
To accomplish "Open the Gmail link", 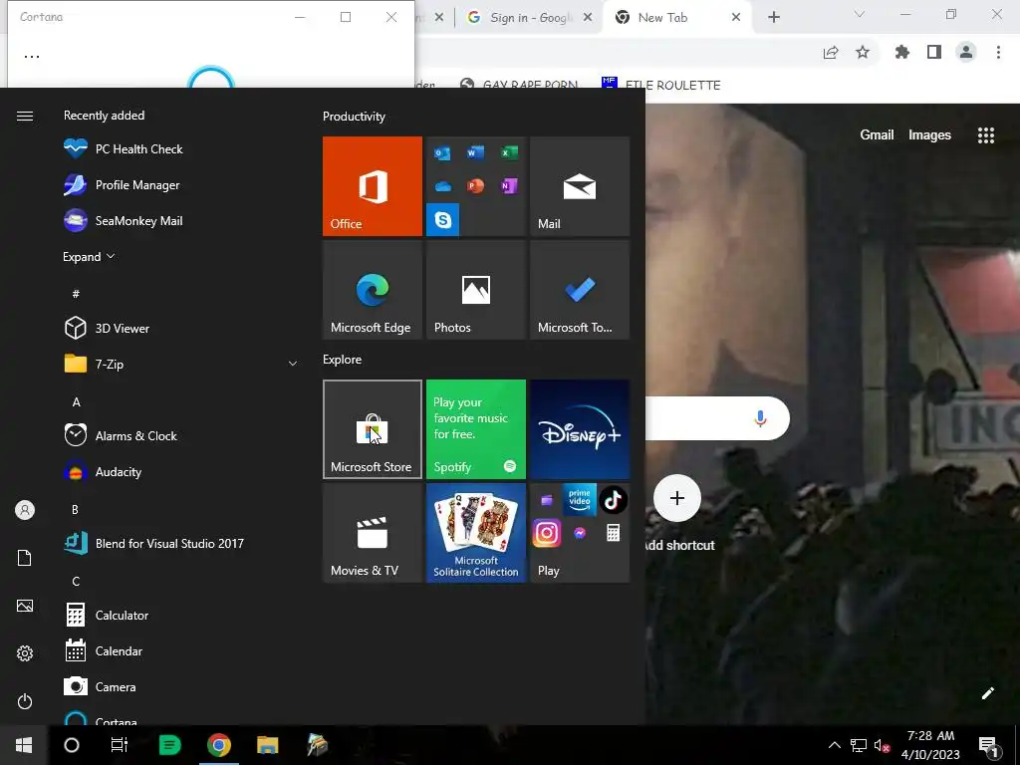I will [877, 134].
